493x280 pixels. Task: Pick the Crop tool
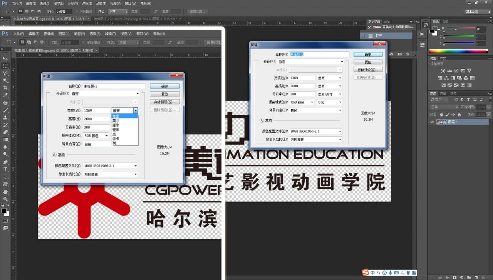tap(5, 88)
